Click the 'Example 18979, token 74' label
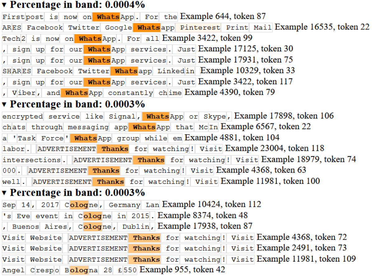This screenshot has height=276, width=372. (309, 159)
